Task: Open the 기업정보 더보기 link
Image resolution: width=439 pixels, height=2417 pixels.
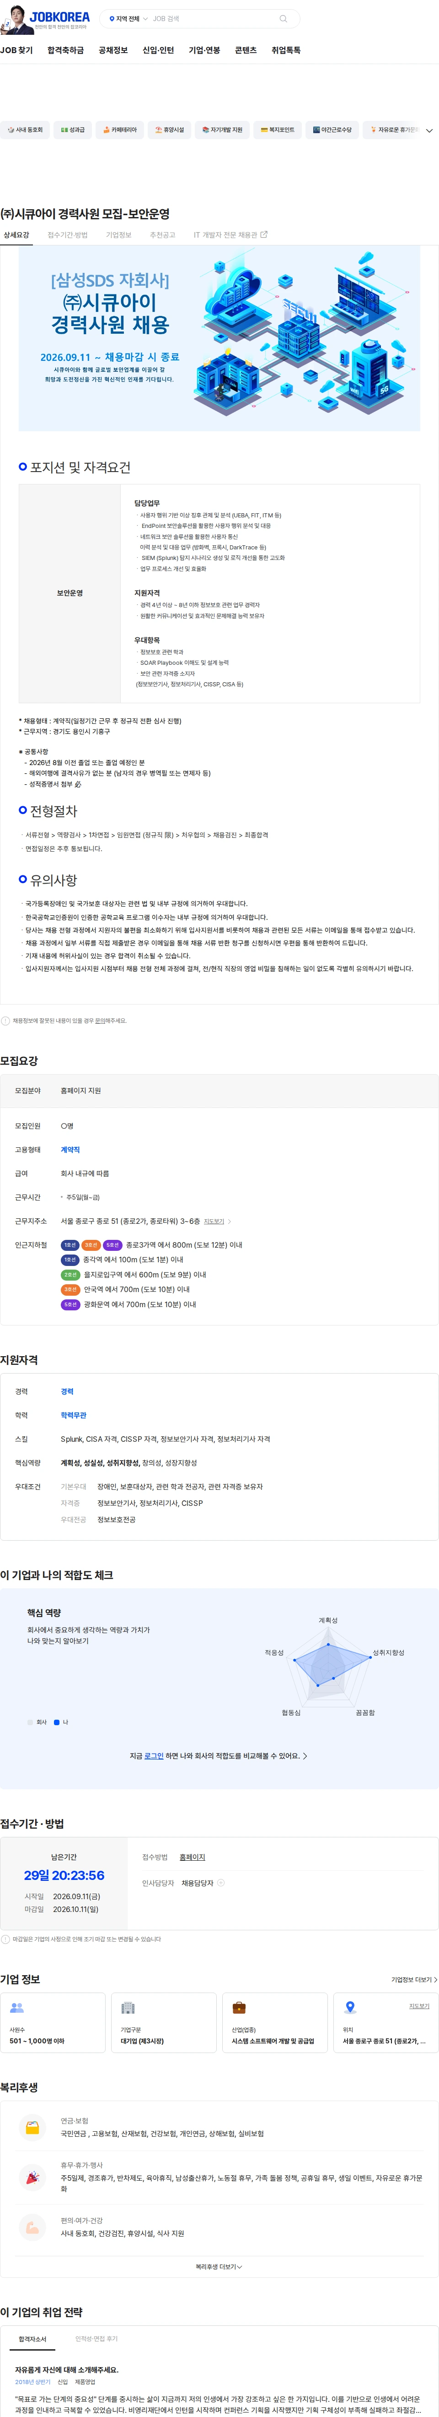Action: click(x=414, y=1980)
